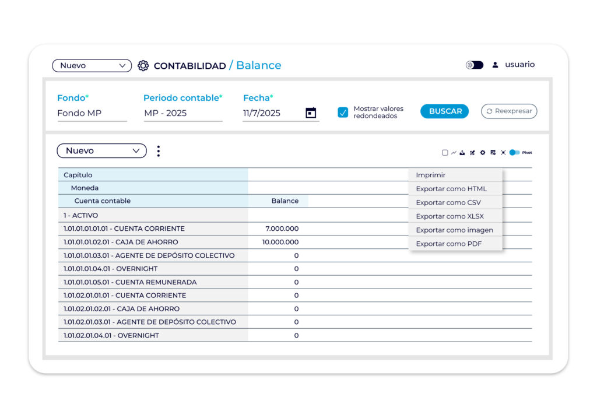
Task: Uncheck Mostrar valores redondeados checkbox
Action: pyautogui.click(x=343, y=113)
